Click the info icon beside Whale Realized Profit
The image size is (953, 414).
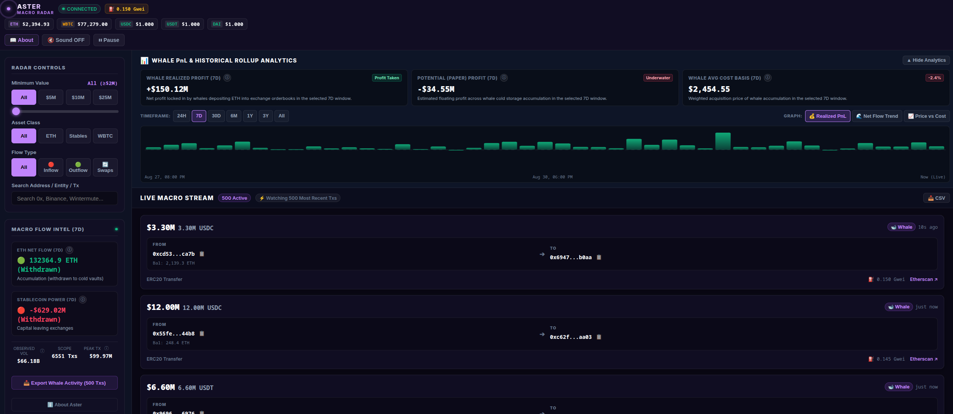227,78
